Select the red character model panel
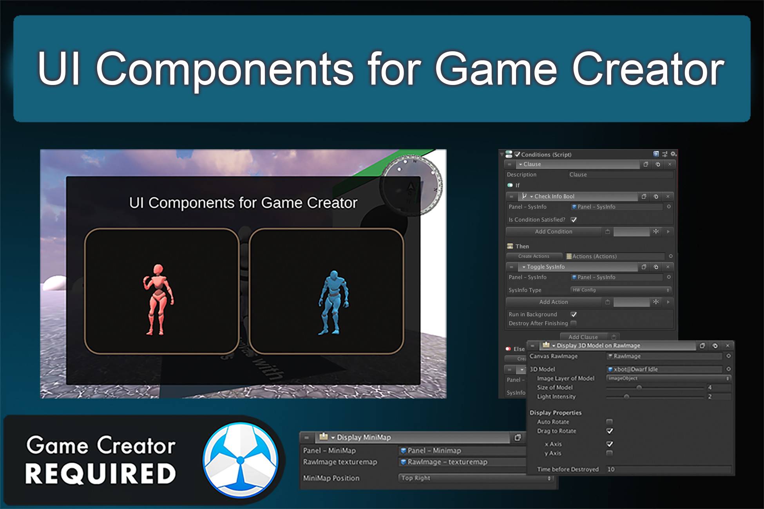The height and width of the screenshot is (509, 764). 161,291
